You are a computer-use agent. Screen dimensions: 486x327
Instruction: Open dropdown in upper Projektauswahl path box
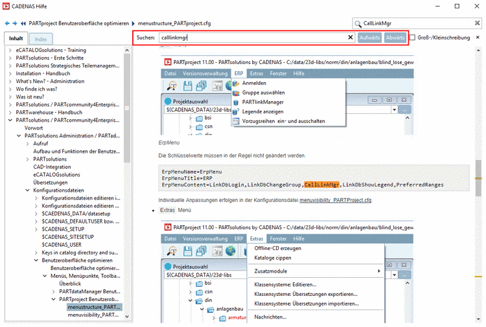tap(394, 109)
